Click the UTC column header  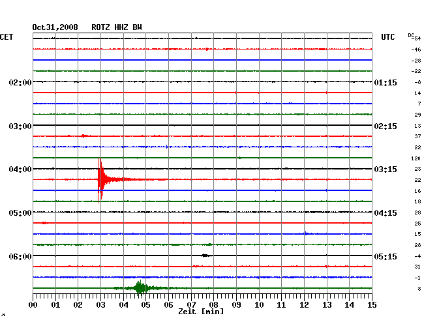(x=387, y=37)
